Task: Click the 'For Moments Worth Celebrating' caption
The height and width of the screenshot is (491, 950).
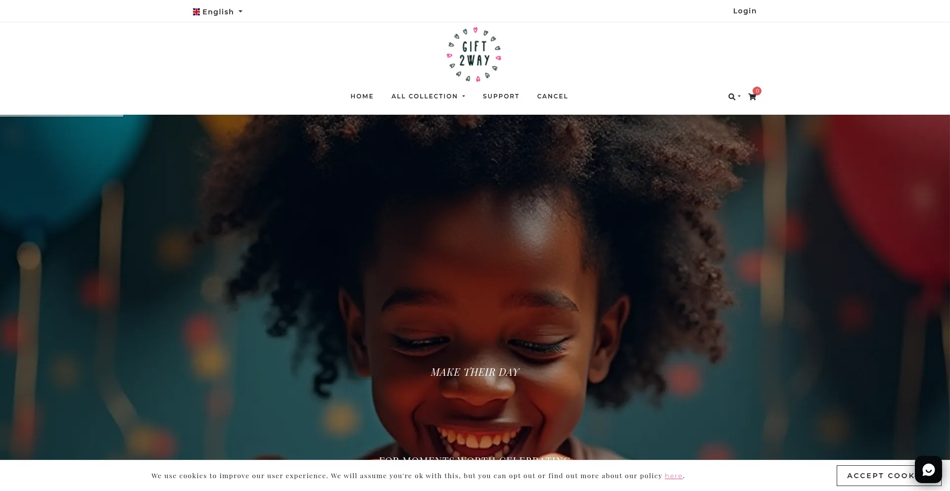Action: pyautogui.click(x=475, y=458)
